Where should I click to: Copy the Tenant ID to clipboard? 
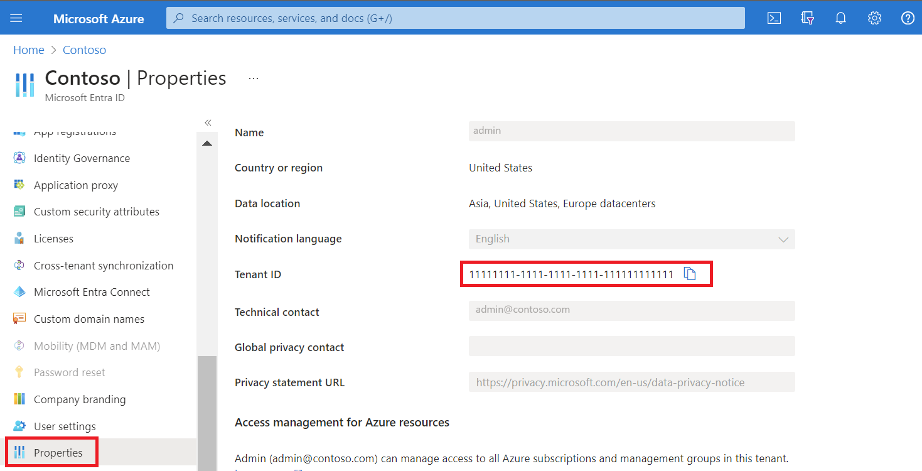click(x=690, y=274)
